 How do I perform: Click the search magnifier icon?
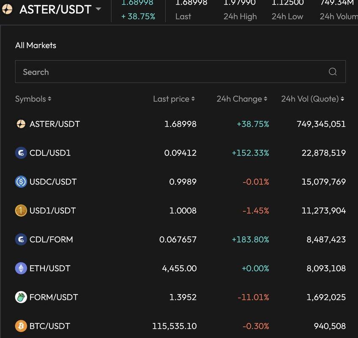(x=332, y=72)
